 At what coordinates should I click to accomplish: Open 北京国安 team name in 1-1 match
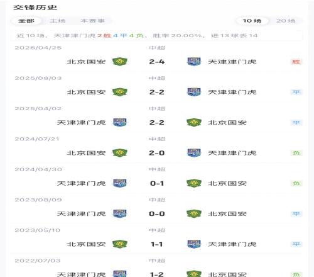point(86,244)
